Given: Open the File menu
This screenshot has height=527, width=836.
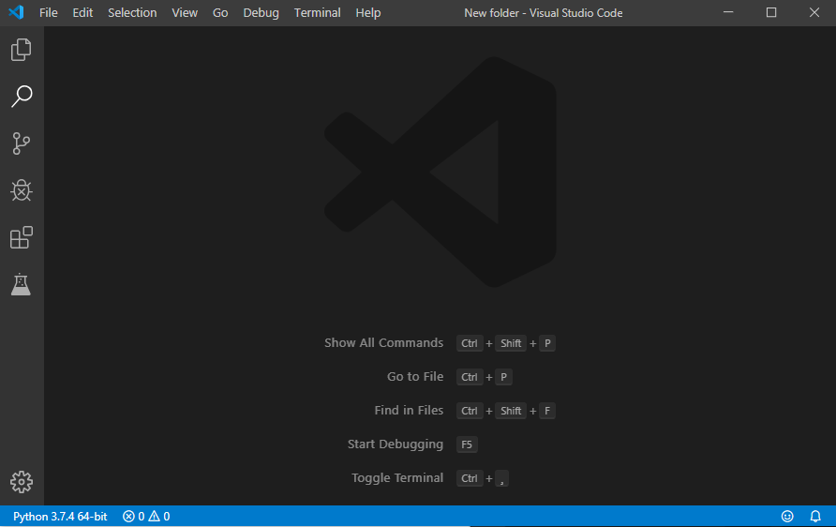Looking at the screenshot, I should coord(49,13).
